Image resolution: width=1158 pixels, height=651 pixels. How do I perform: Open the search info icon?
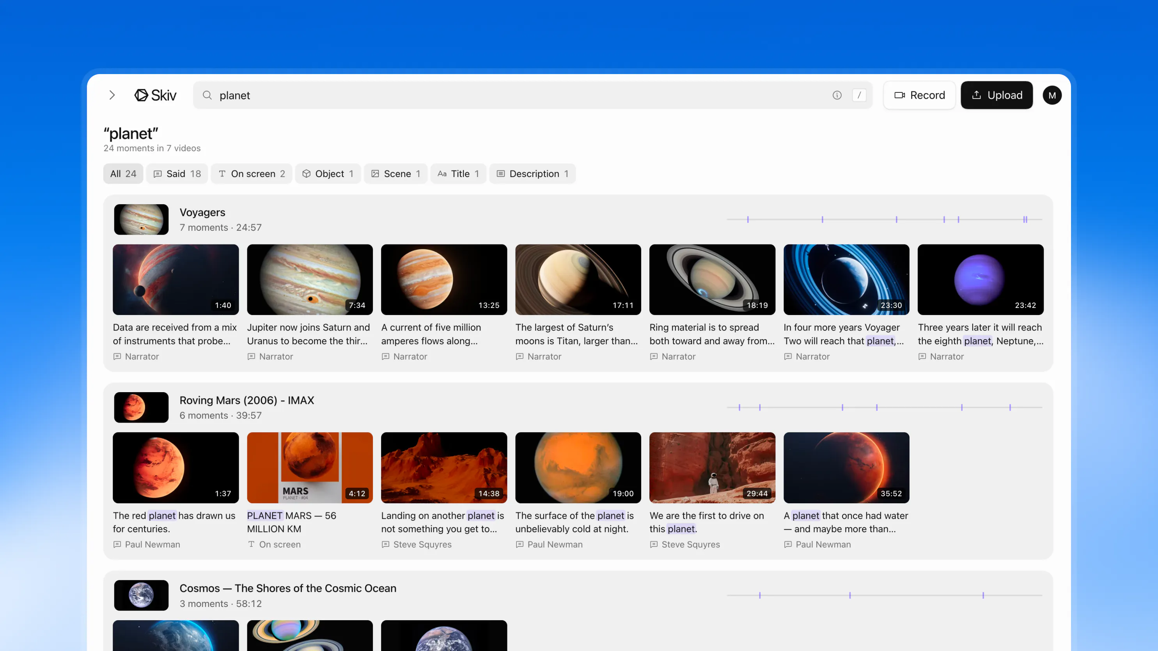pos(837,95)
